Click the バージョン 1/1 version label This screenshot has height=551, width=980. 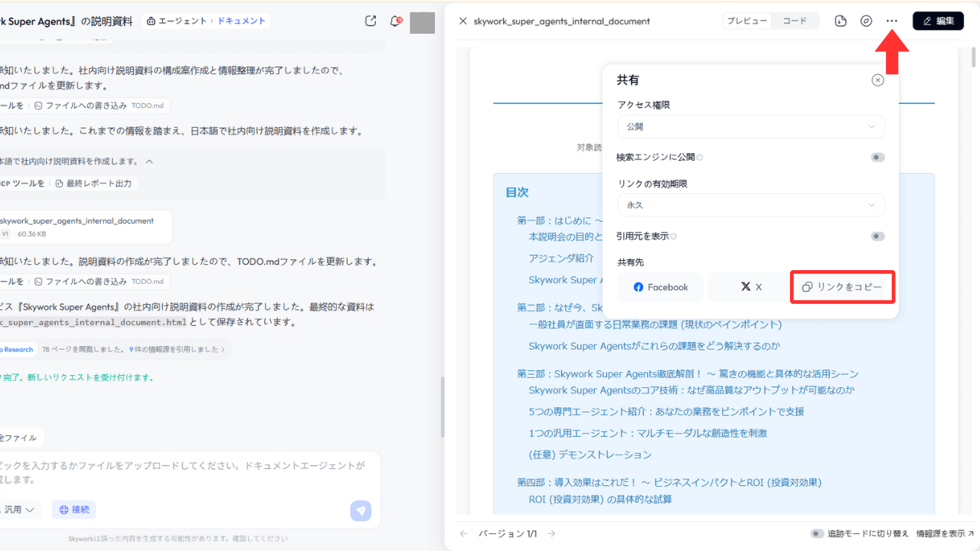508,533
